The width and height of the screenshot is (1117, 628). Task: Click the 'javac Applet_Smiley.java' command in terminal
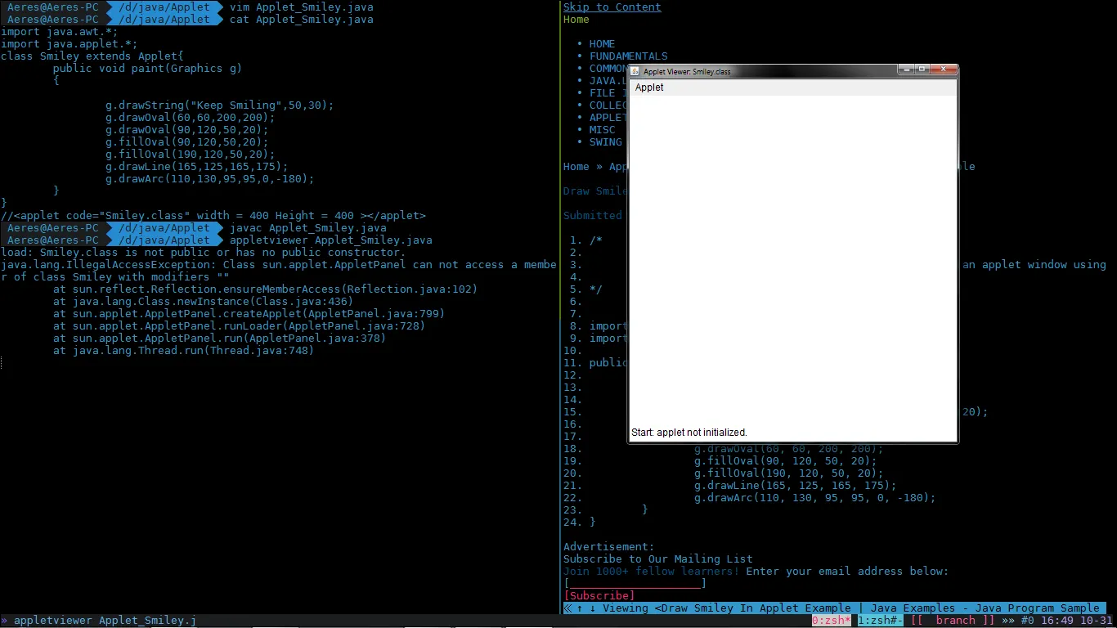pos(308,228)
